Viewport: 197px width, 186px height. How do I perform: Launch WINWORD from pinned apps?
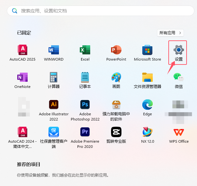coord(54,53)
